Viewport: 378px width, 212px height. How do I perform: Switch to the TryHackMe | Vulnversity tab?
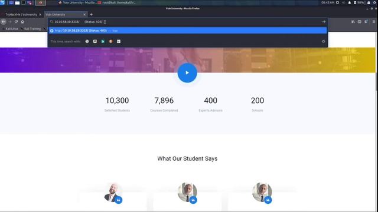point(21,14)
